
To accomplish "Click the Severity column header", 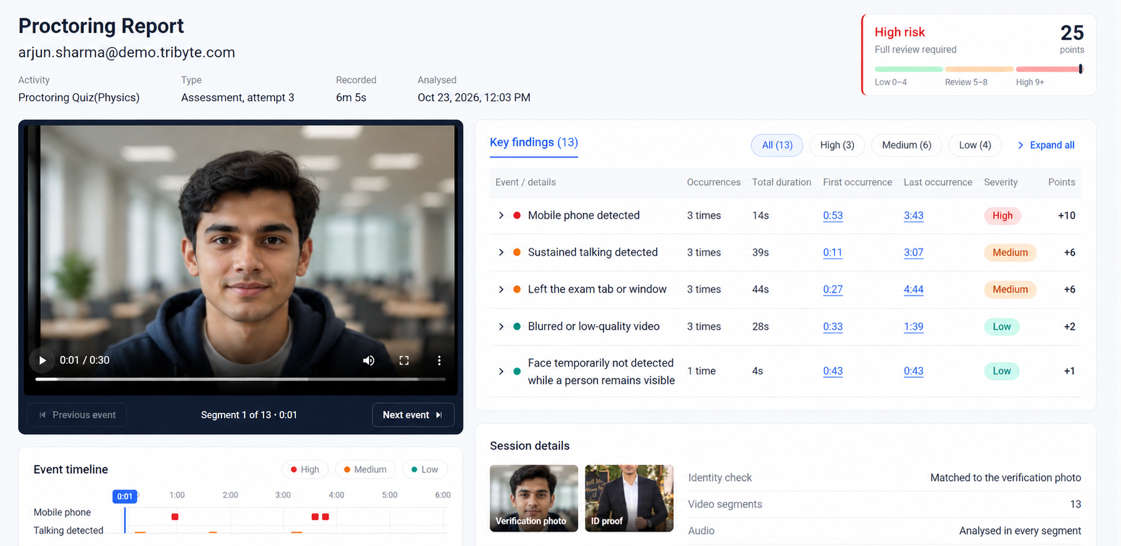I will (1001, 182).
